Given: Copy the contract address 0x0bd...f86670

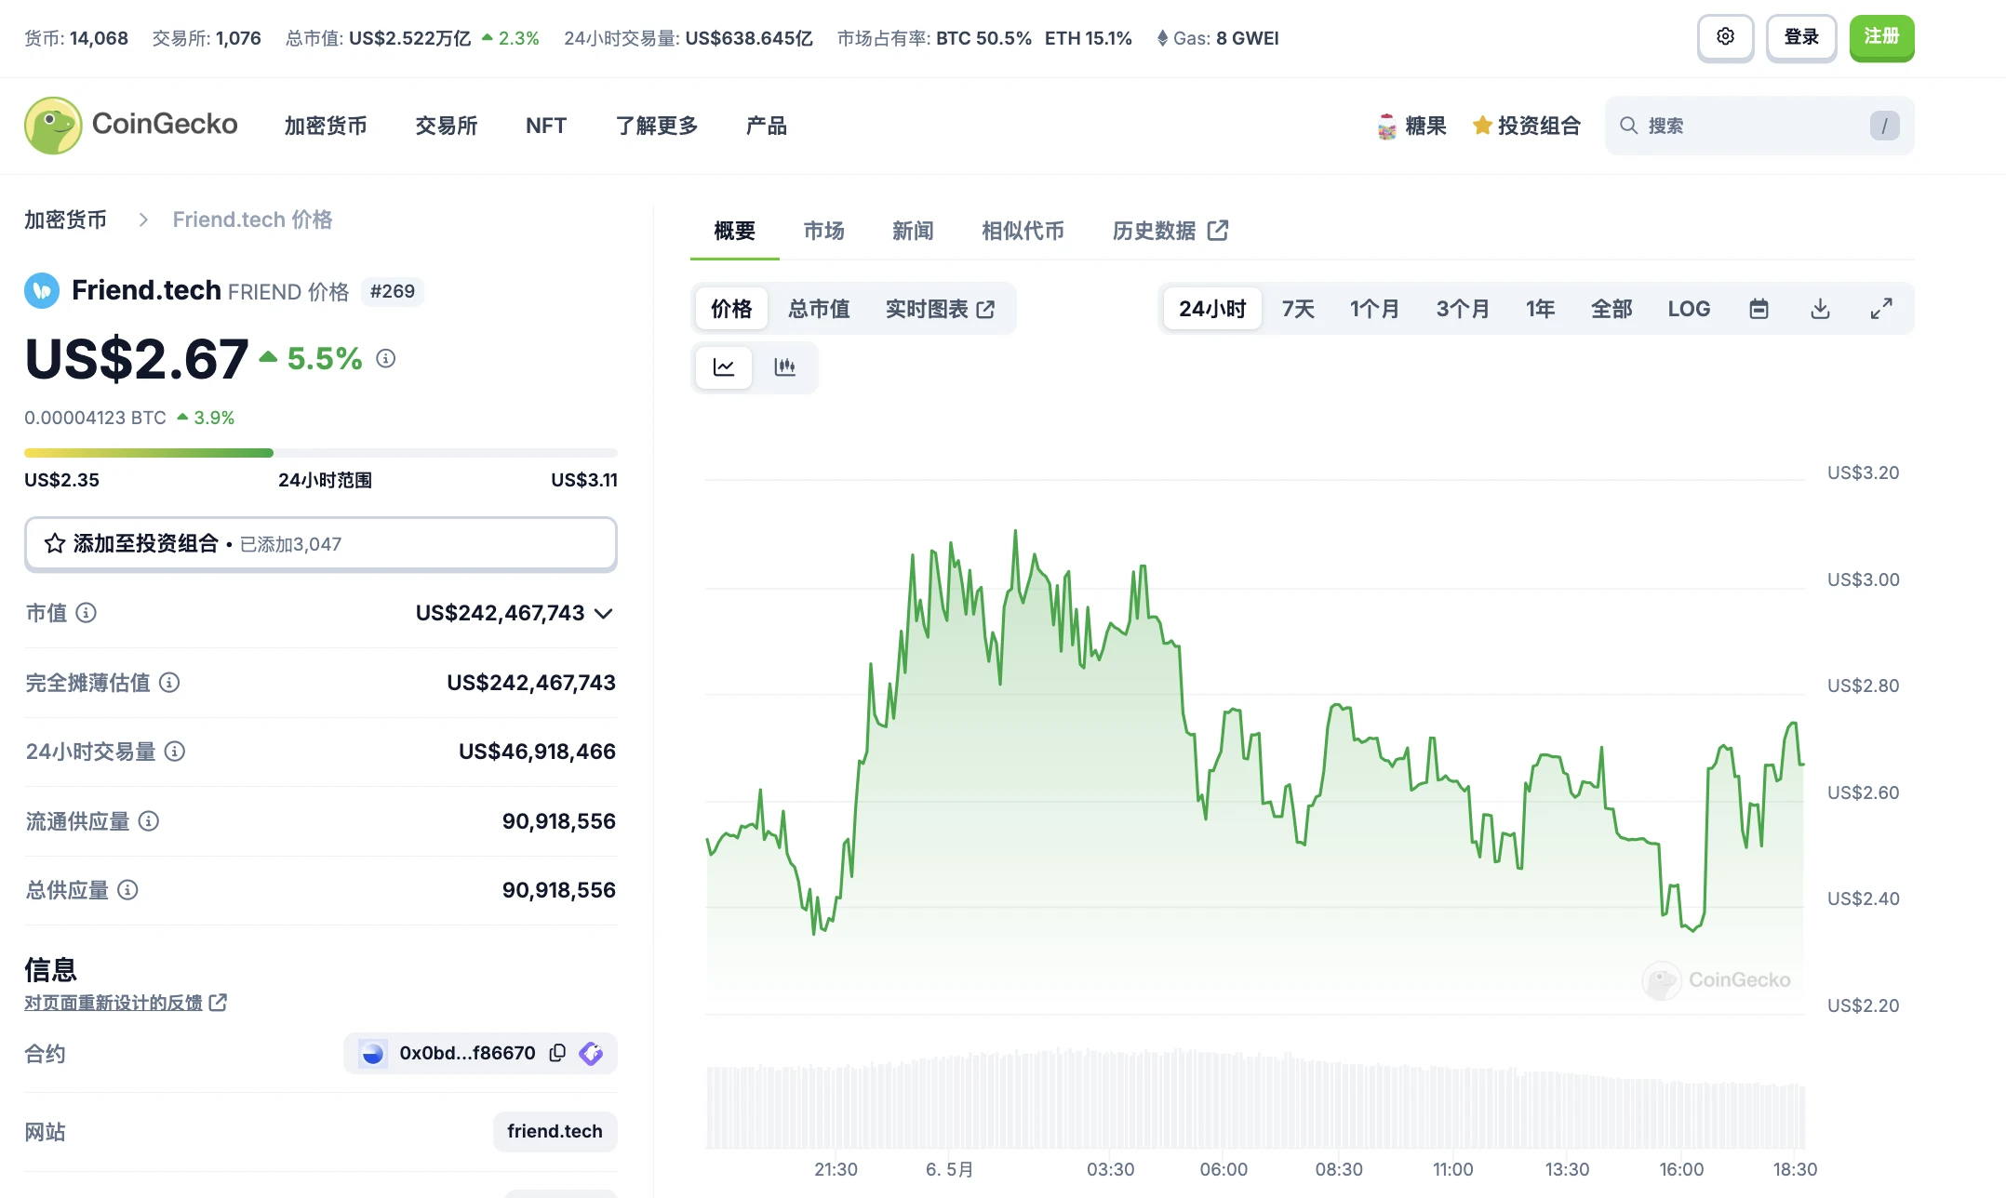Looking at the screenshot, I should click(x=556, y=1053).
